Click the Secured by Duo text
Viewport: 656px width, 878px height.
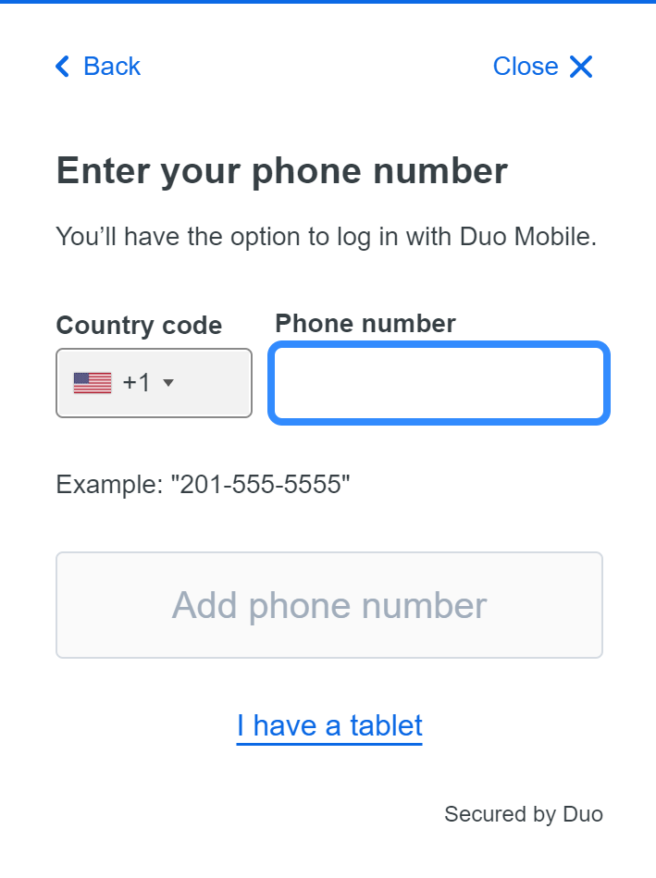[523, 814]
